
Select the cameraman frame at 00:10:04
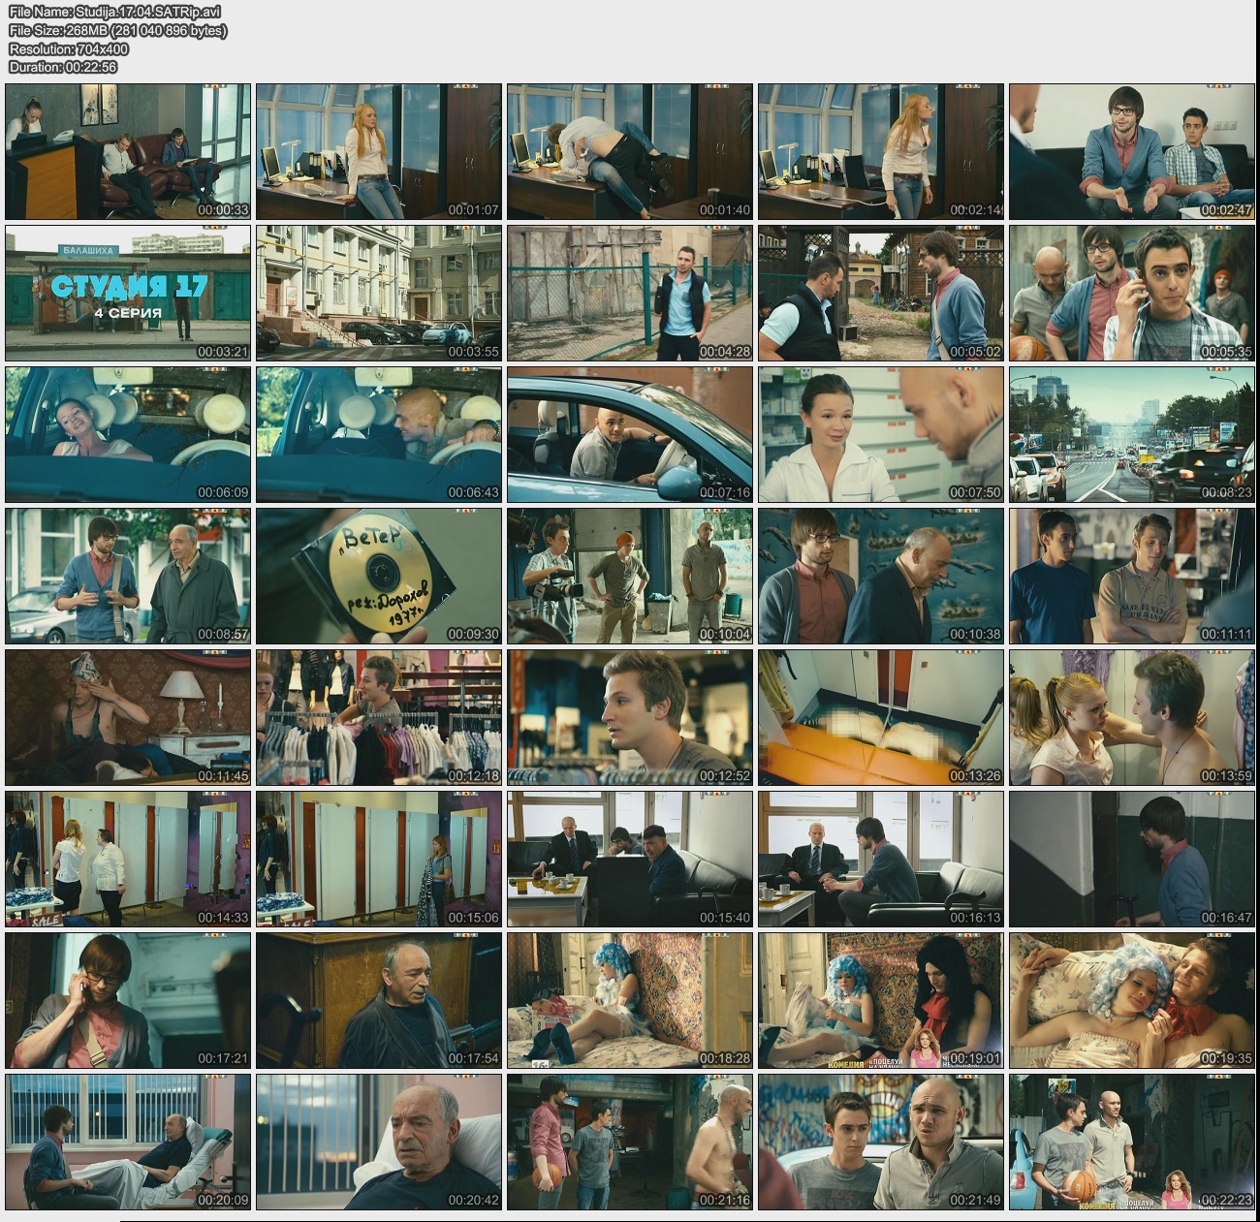(630, 576)
